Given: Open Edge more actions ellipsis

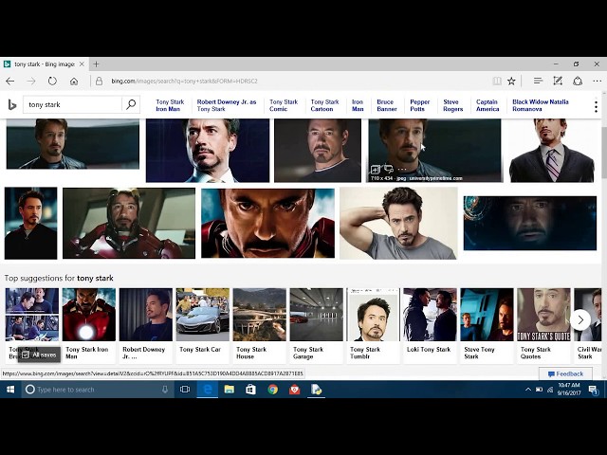Looking at the screenshot, I should (597, 81).
